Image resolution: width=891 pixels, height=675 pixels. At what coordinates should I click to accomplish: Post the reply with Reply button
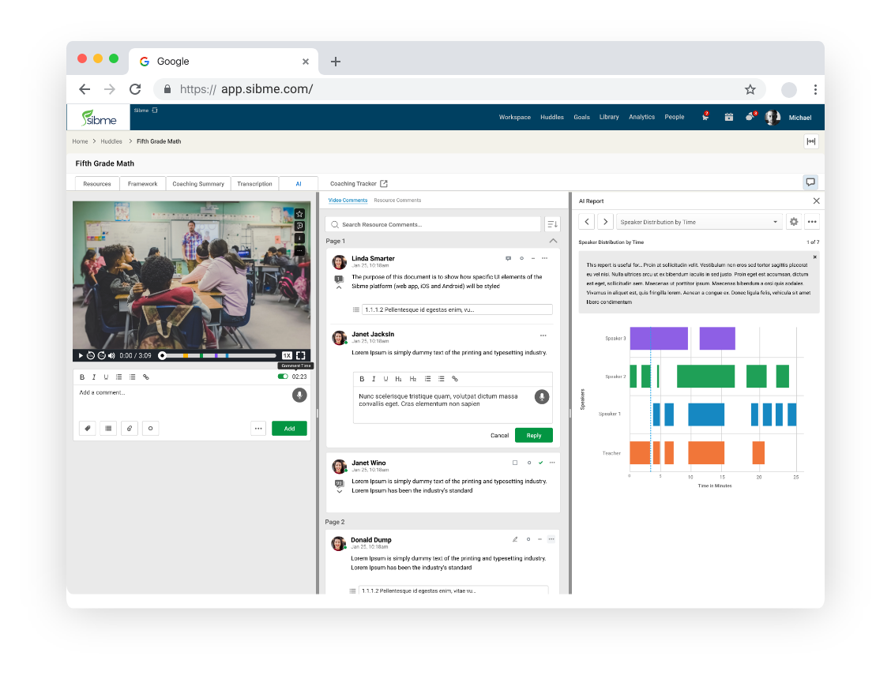tap(534, 436)
